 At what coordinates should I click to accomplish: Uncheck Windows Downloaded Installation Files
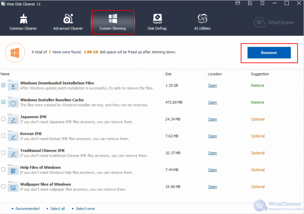tap(3, 85)
